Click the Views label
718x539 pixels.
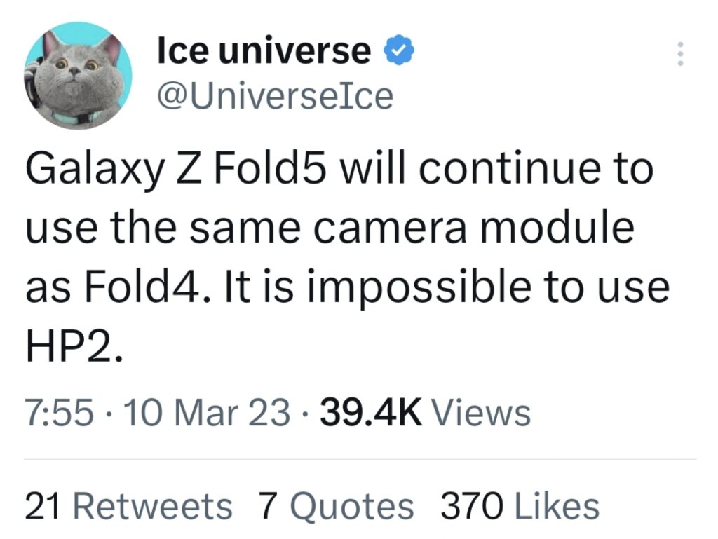(x=480, y=412)
